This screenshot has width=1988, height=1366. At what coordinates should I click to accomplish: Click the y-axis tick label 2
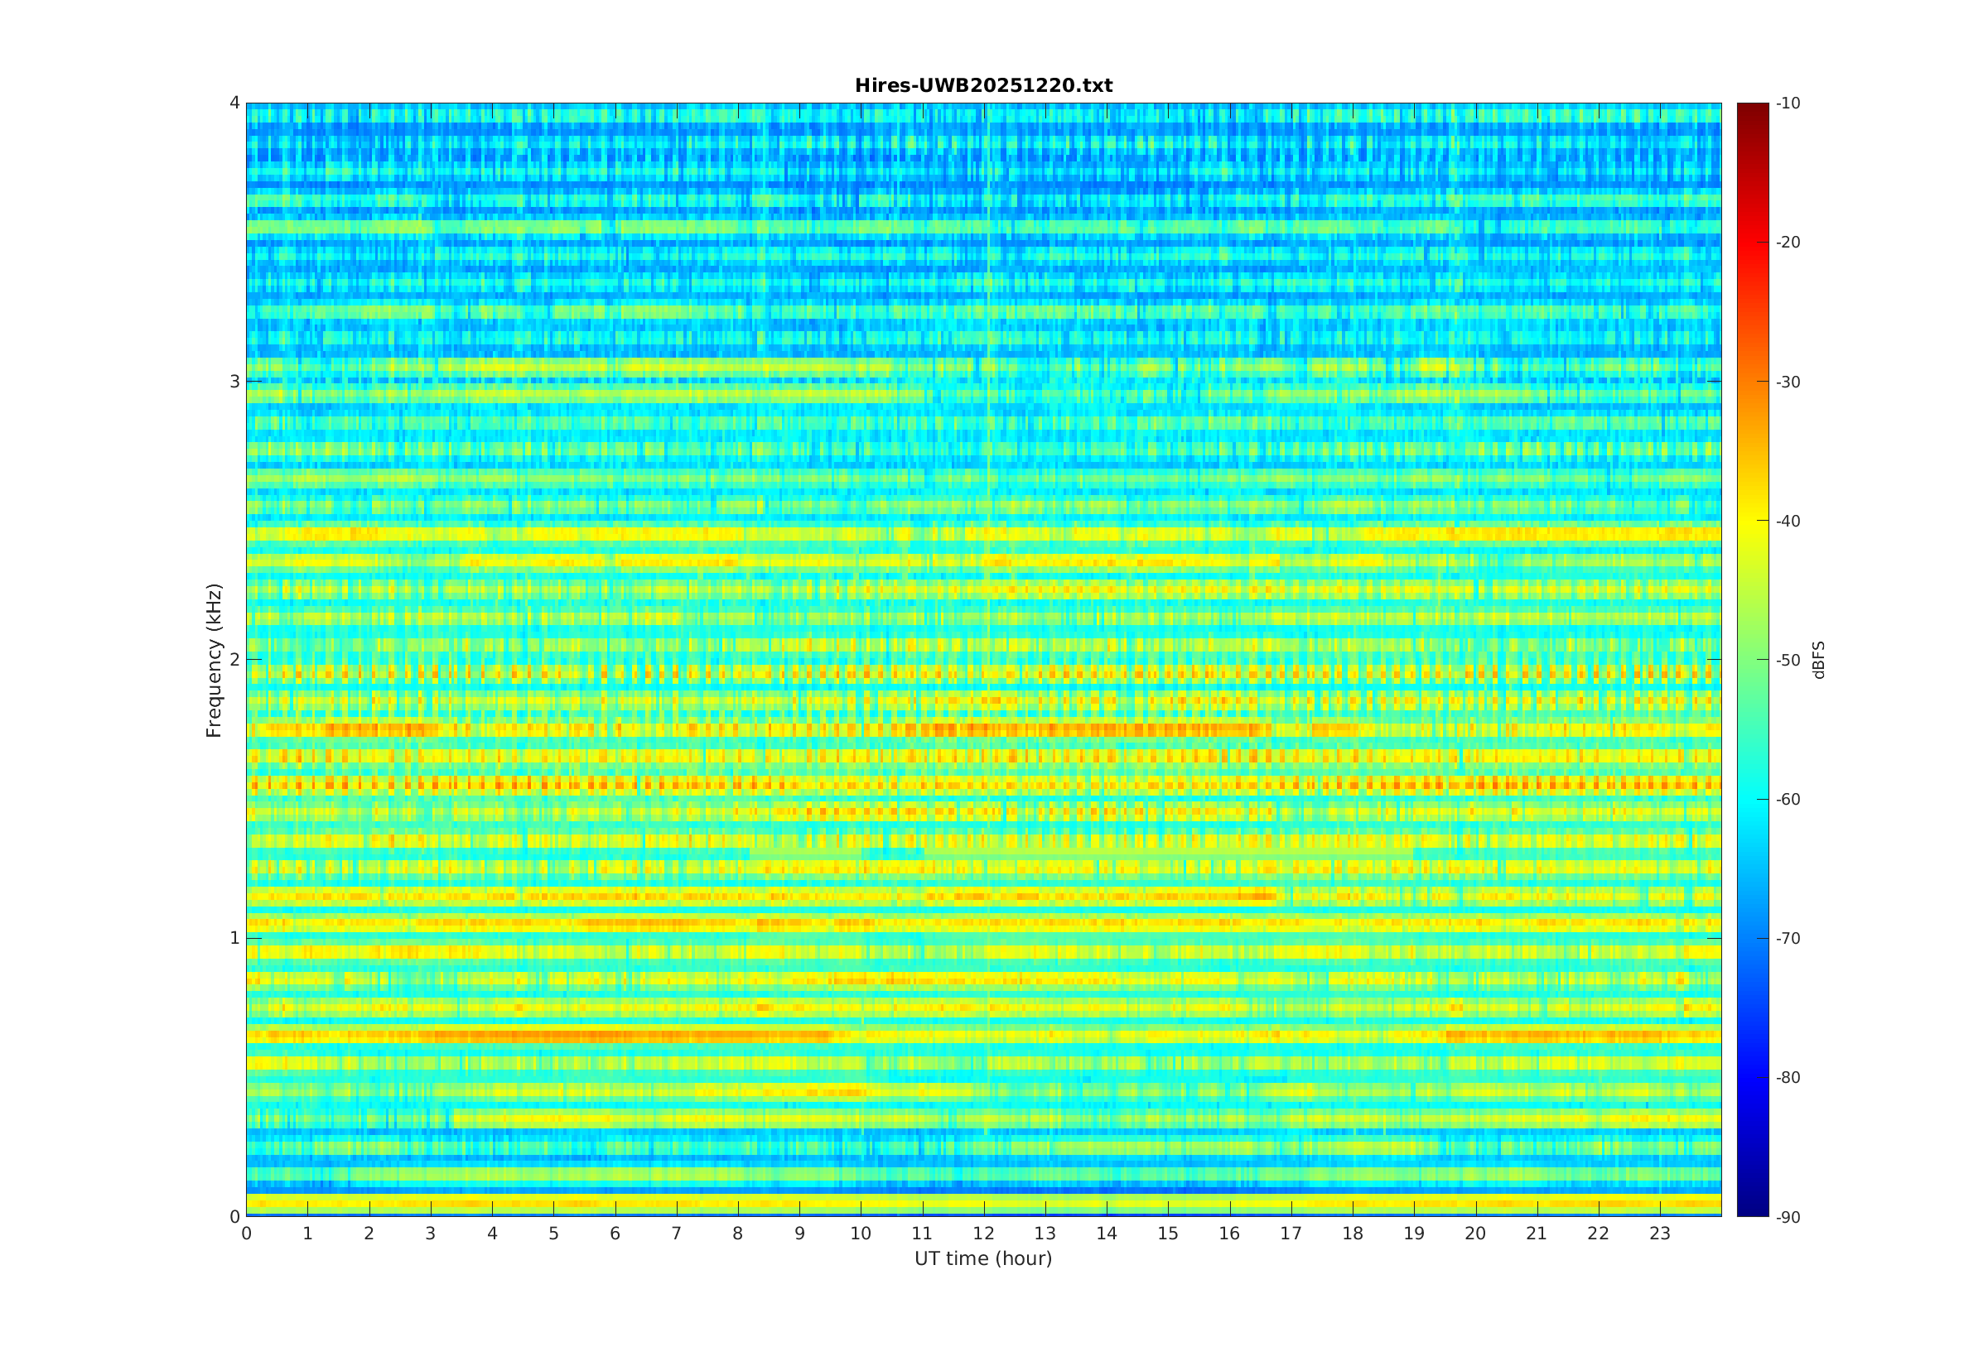234,659
